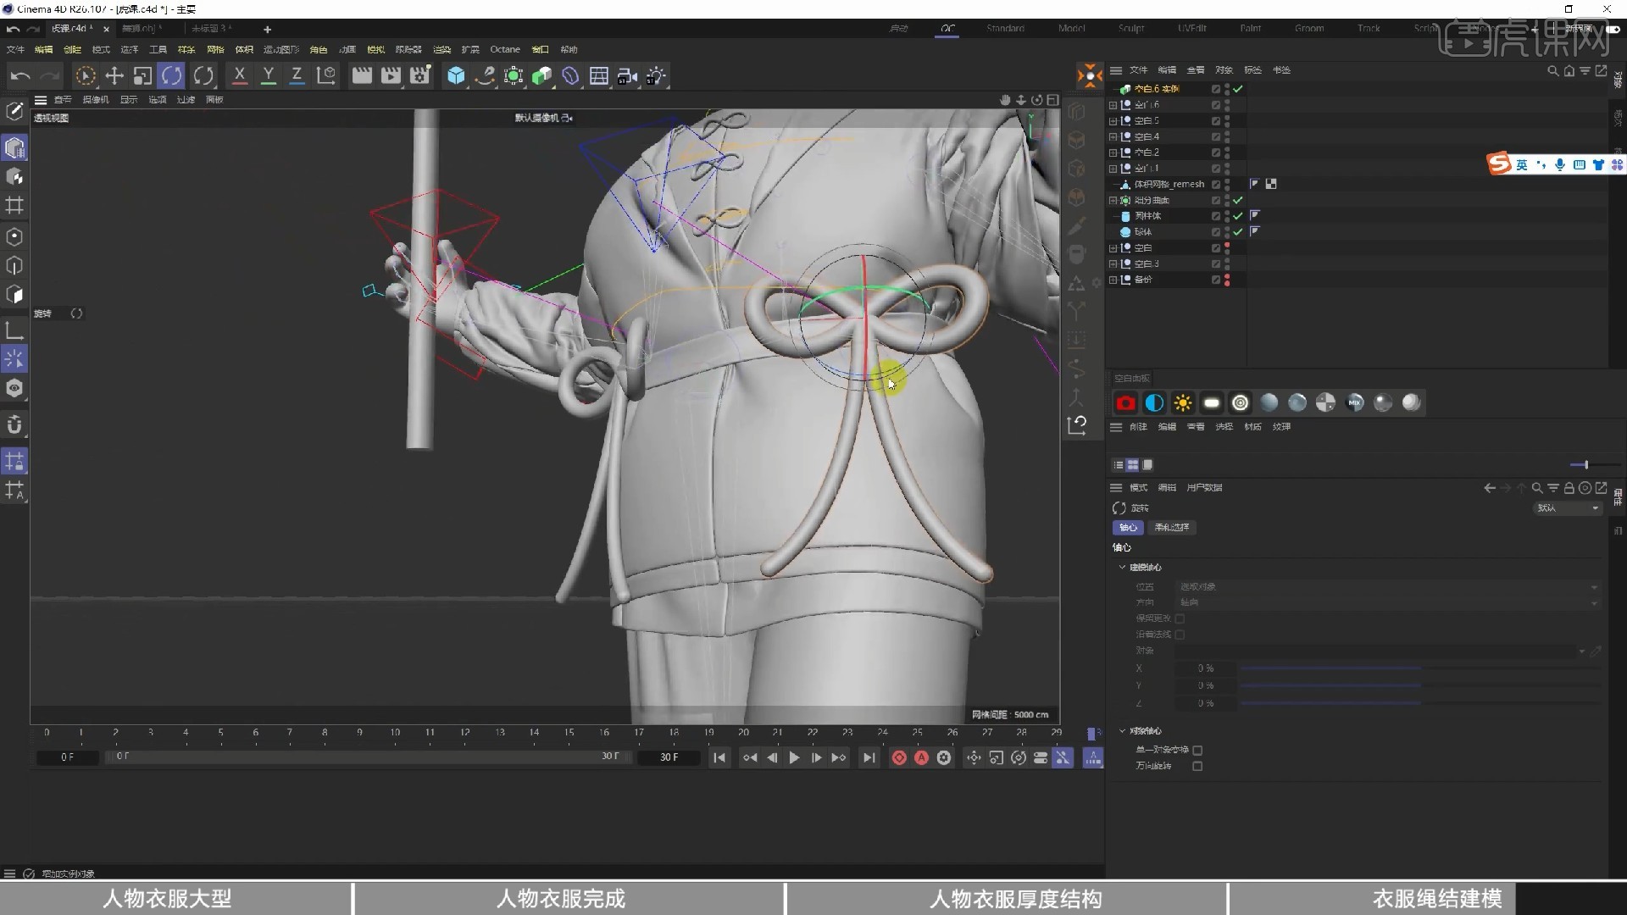Toggle green checkmark of 球体 object
The height and width of the screenshot is (915, 1627).
tap(1238, 232)
